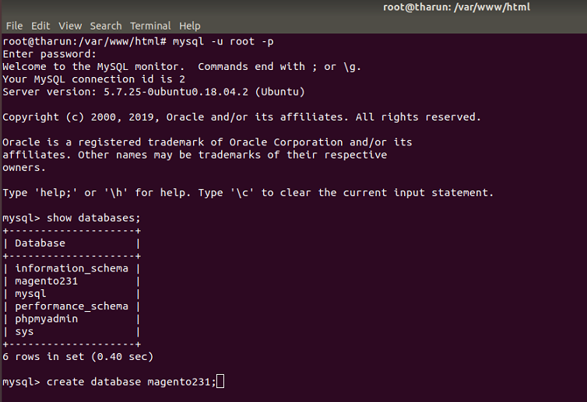The width and height of the screenshot is (587, 402).
Task: Open the Edit menu
Action: (x=40, y=26)
